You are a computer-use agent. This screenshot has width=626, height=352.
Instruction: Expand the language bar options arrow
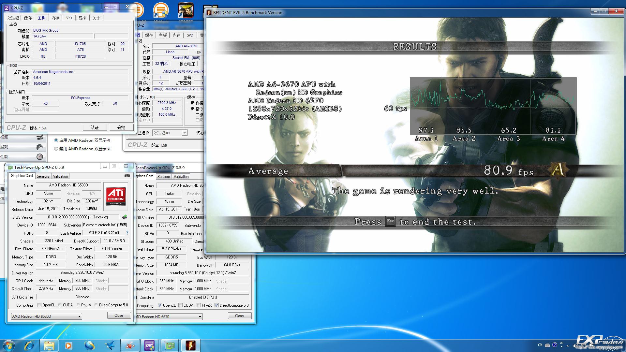point(562,346)
